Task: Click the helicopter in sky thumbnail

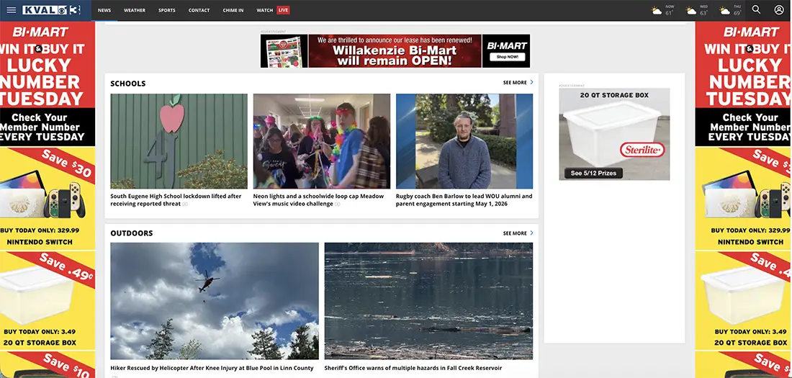Action: [215, 301]
